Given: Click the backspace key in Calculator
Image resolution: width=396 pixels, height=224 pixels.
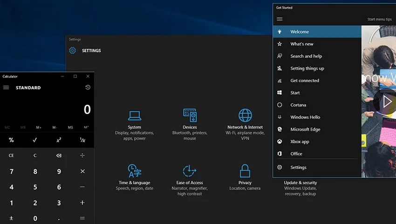Looking at the screenshot, I should [59, 155].
